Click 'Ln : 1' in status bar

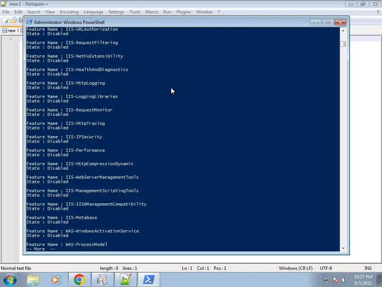tap(187, 268)
